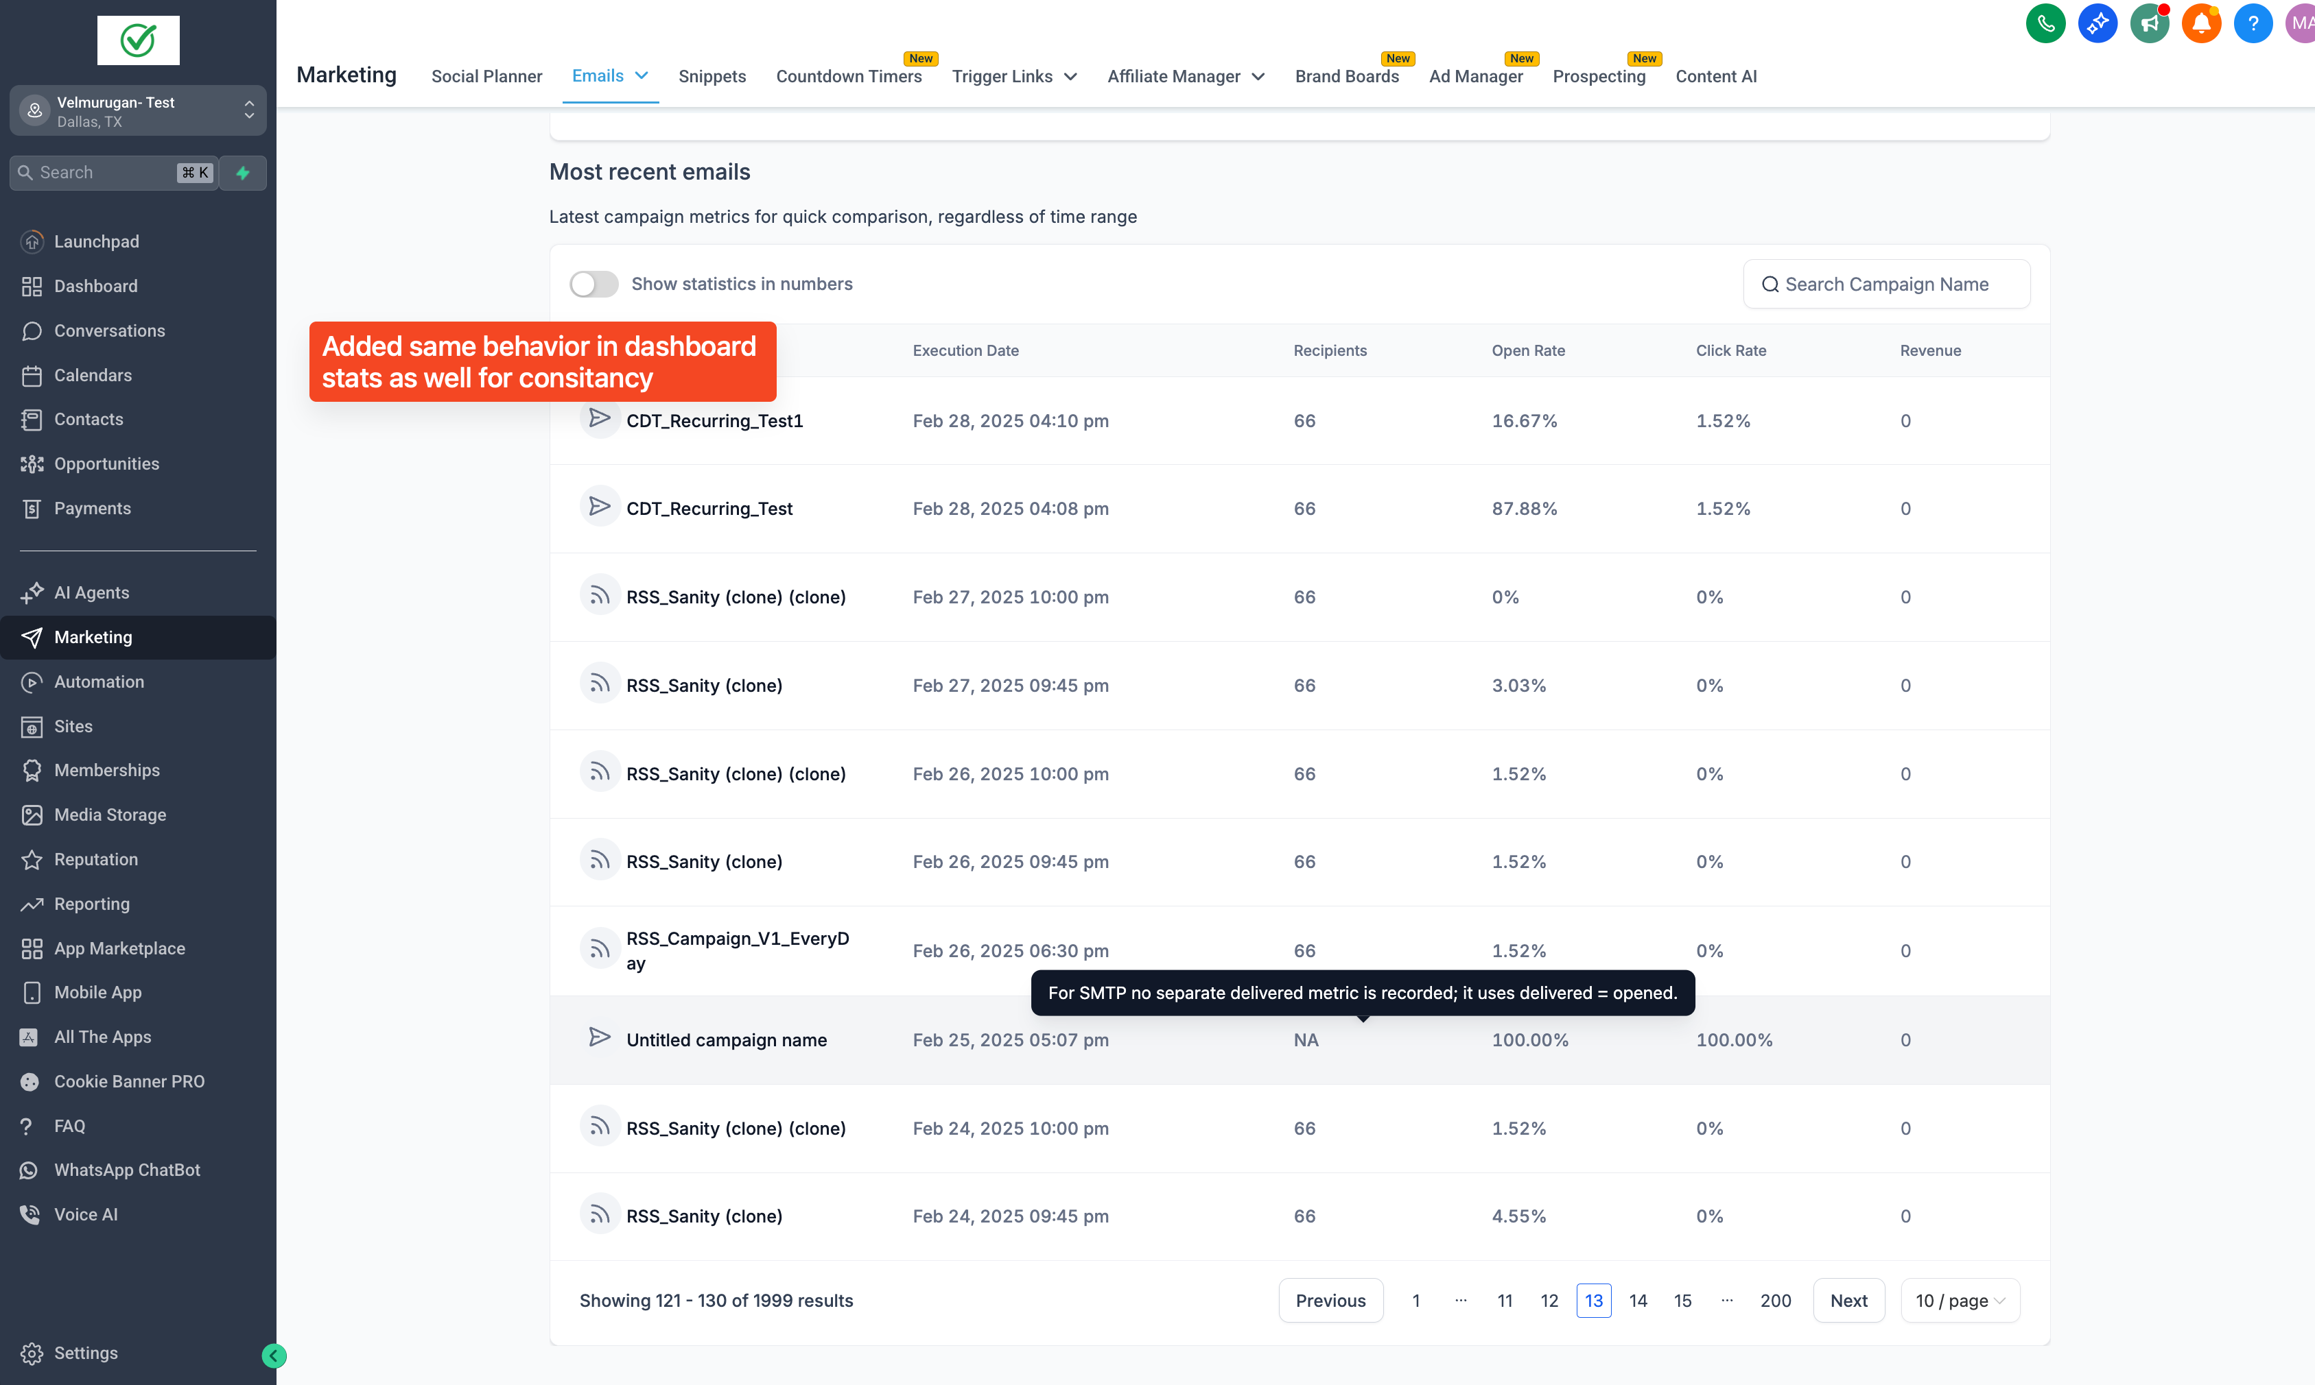Open the orange notifications bell
Screen dimensions: 2315x1385
click(2200, 23)
